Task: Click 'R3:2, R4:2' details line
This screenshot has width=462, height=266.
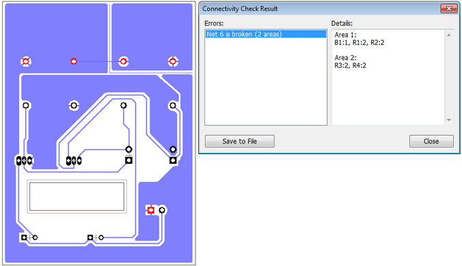Action: (350, 65)
